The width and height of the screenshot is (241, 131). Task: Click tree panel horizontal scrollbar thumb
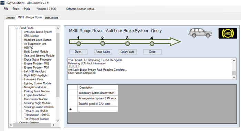click(x=32, y=125)
